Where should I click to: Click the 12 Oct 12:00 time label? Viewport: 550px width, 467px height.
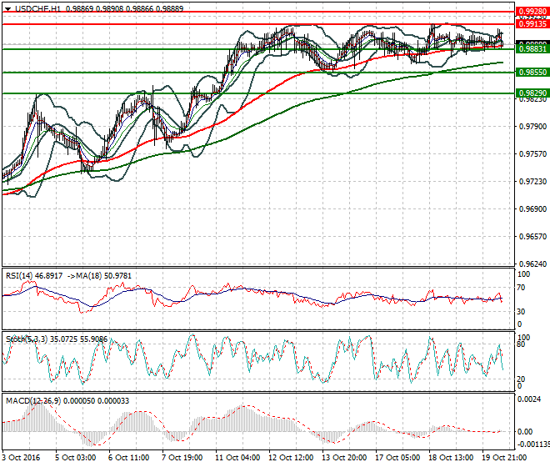click(x=291, y=458)
